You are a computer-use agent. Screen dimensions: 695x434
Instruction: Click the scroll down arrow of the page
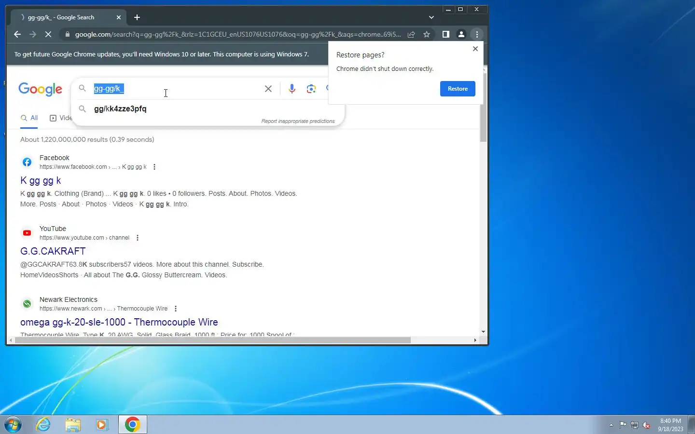[x=483, y=332]
